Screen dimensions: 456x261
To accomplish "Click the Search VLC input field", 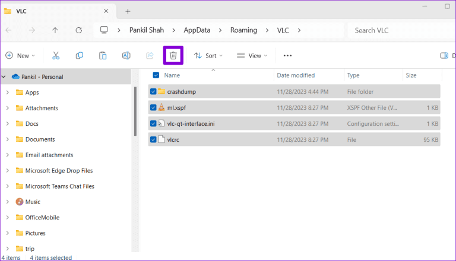I will click(398, 30).
